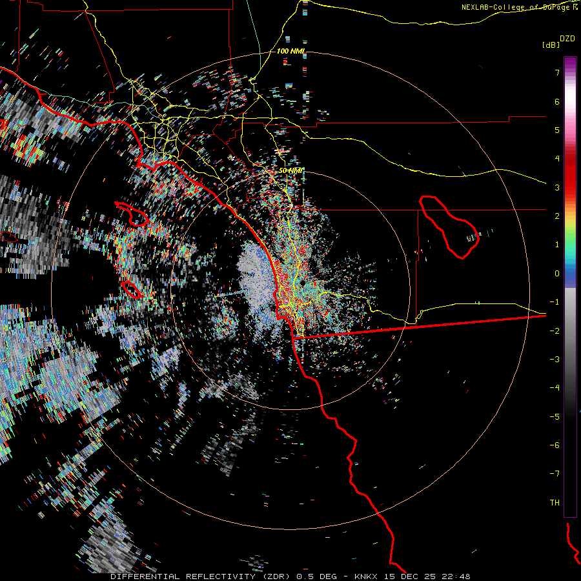Click the -4 tick label on the dB scale
The height and width of the screenshot is (581, 581).
(x=555, y=388)
